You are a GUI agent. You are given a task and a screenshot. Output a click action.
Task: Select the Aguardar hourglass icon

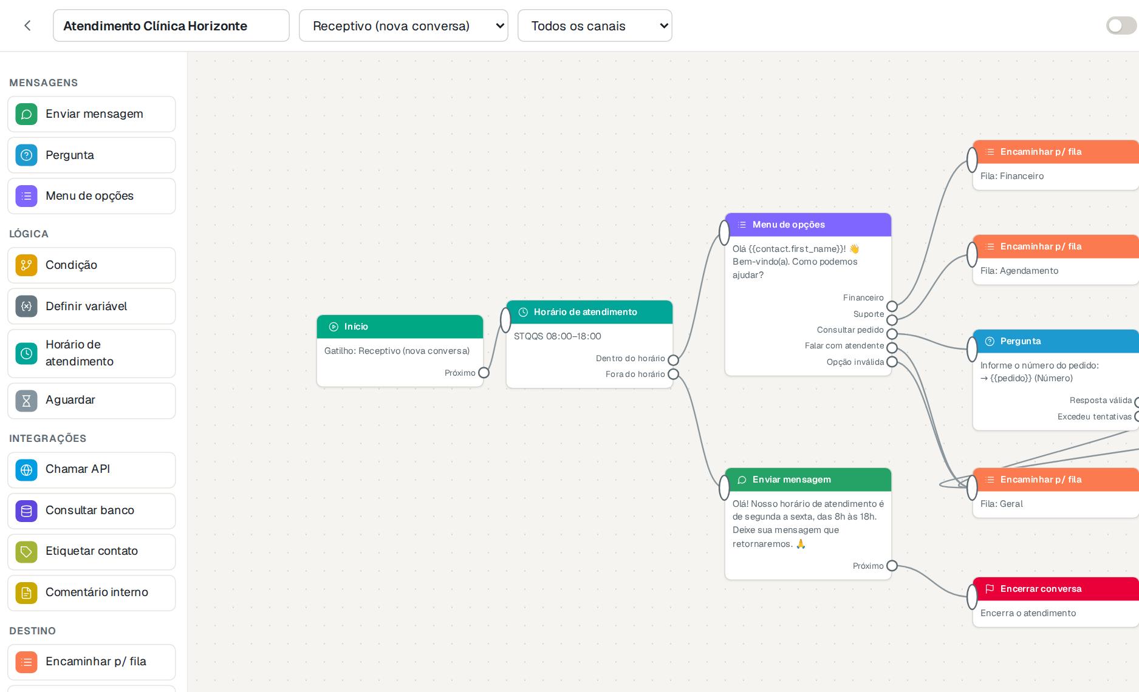pyautogui.click(x=26, y=401)
